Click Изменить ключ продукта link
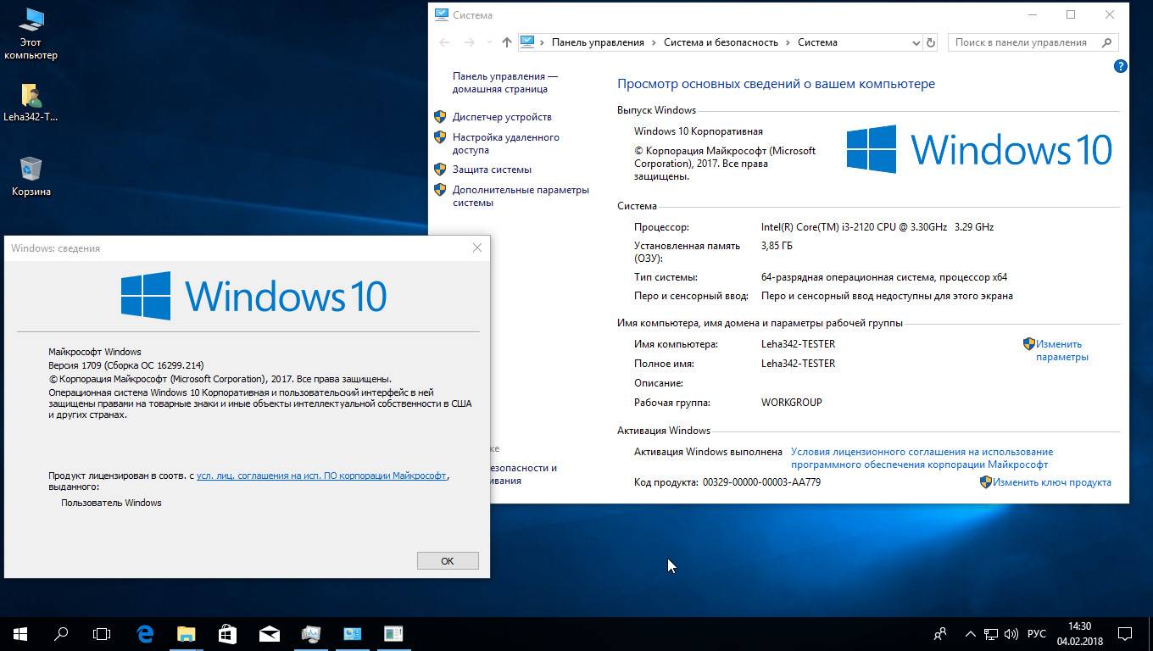1153x651 pixels. click(x=1052, y=482)
